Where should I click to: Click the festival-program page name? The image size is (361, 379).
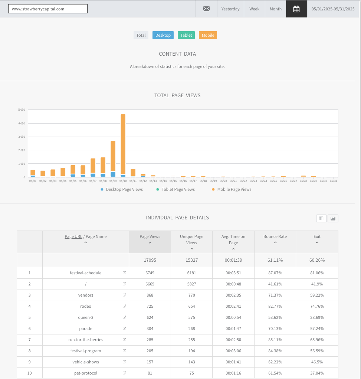pos(86,350)
